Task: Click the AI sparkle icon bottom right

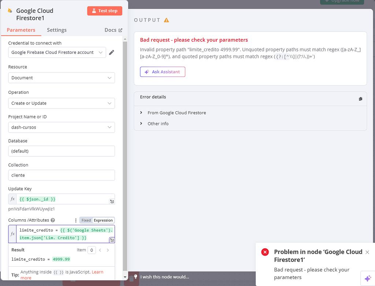Action: pyautogui.click(x=368, y=279)
